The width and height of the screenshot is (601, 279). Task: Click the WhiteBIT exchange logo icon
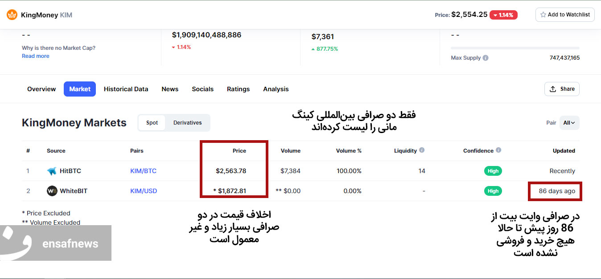(x=52, y=191)
